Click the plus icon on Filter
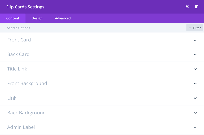This screenshot has height=135, width=204. click(190, 28)
